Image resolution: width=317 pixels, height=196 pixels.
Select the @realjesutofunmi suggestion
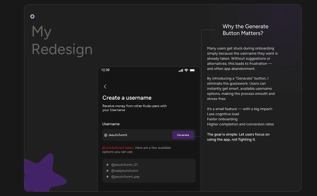tap(124, 171)
